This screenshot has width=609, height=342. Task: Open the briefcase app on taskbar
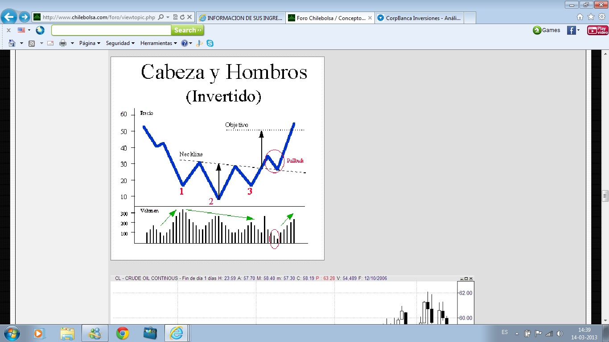(x=150, y=333)
